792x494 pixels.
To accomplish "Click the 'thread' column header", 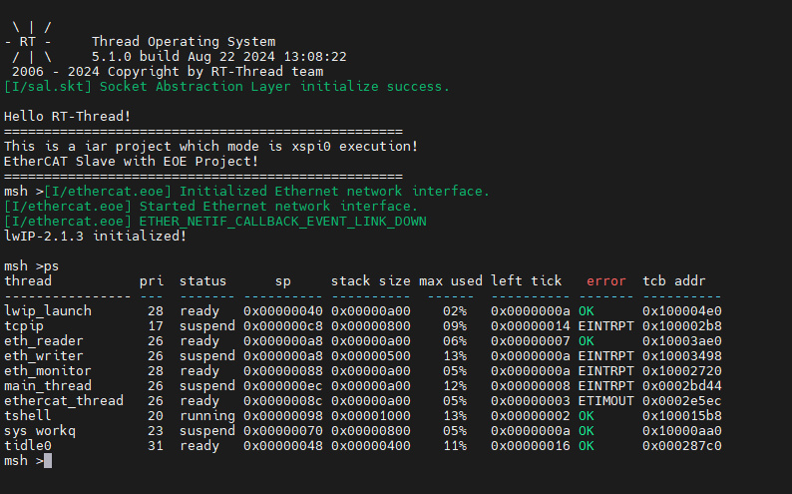I will pyautogui.click(x=28, y=281).
